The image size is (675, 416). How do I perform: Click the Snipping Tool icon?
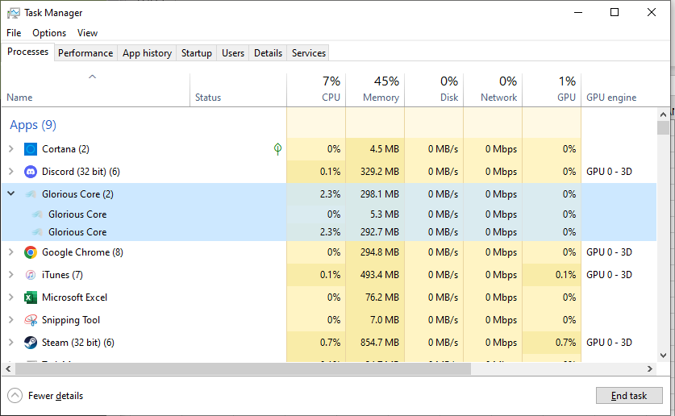31,320
